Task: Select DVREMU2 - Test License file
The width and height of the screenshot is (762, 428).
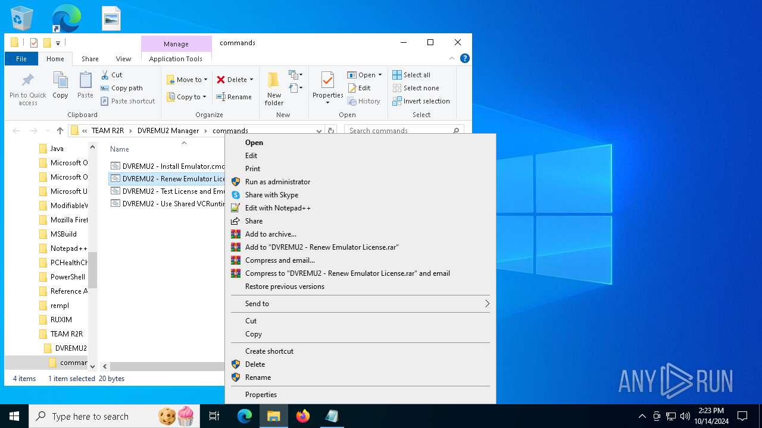Action: [167, 191]
